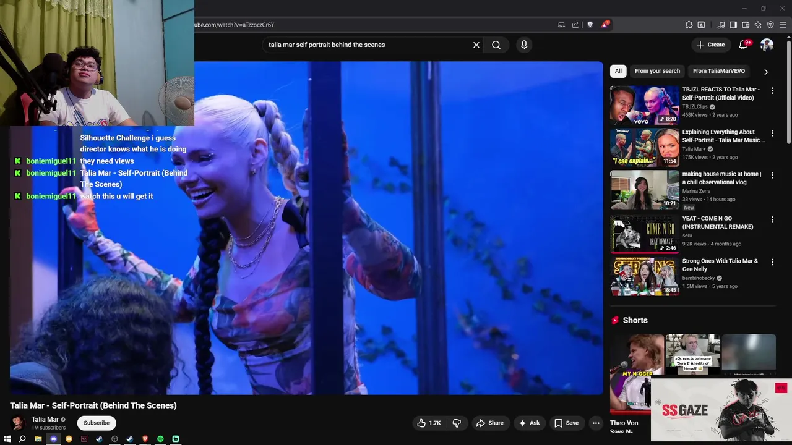
Task: Open the account avatar menu
Action: (767, 44)
